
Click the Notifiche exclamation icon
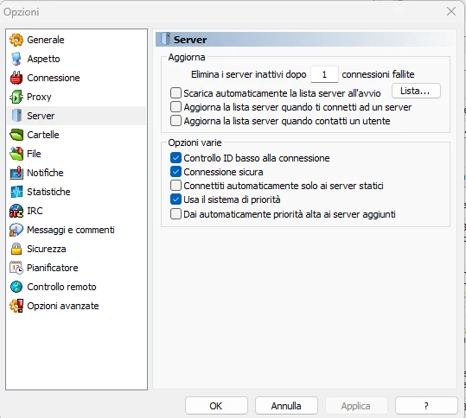click(16, 173)
